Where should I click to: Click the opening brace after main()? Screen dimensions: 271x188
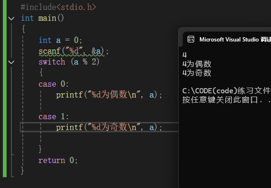[24, 29]
